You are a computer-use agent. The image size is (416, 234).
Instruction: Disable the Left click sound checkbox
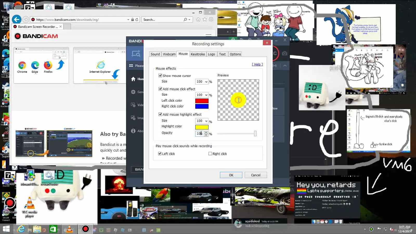160,154
